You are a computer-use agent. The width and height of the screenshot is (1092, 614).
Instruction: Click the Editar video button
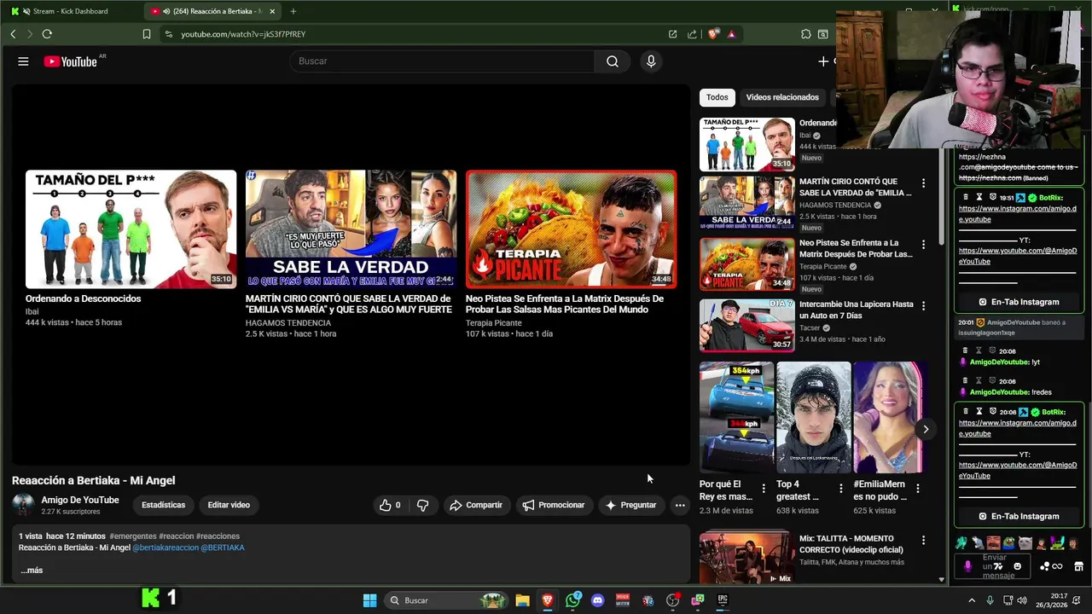(x=229, y=505)
